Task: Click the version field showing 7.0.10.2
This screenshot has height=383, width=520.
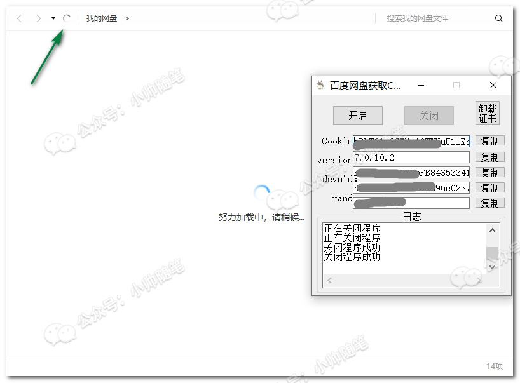Action: coord(411,158)
